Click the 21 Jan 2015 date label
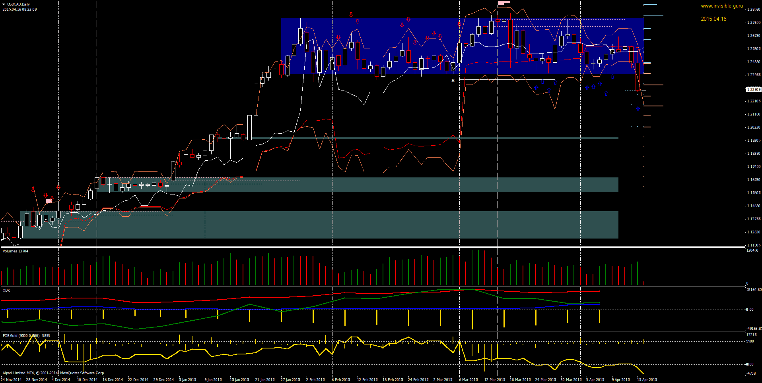 pyautogui.click(x=265, y=380)
